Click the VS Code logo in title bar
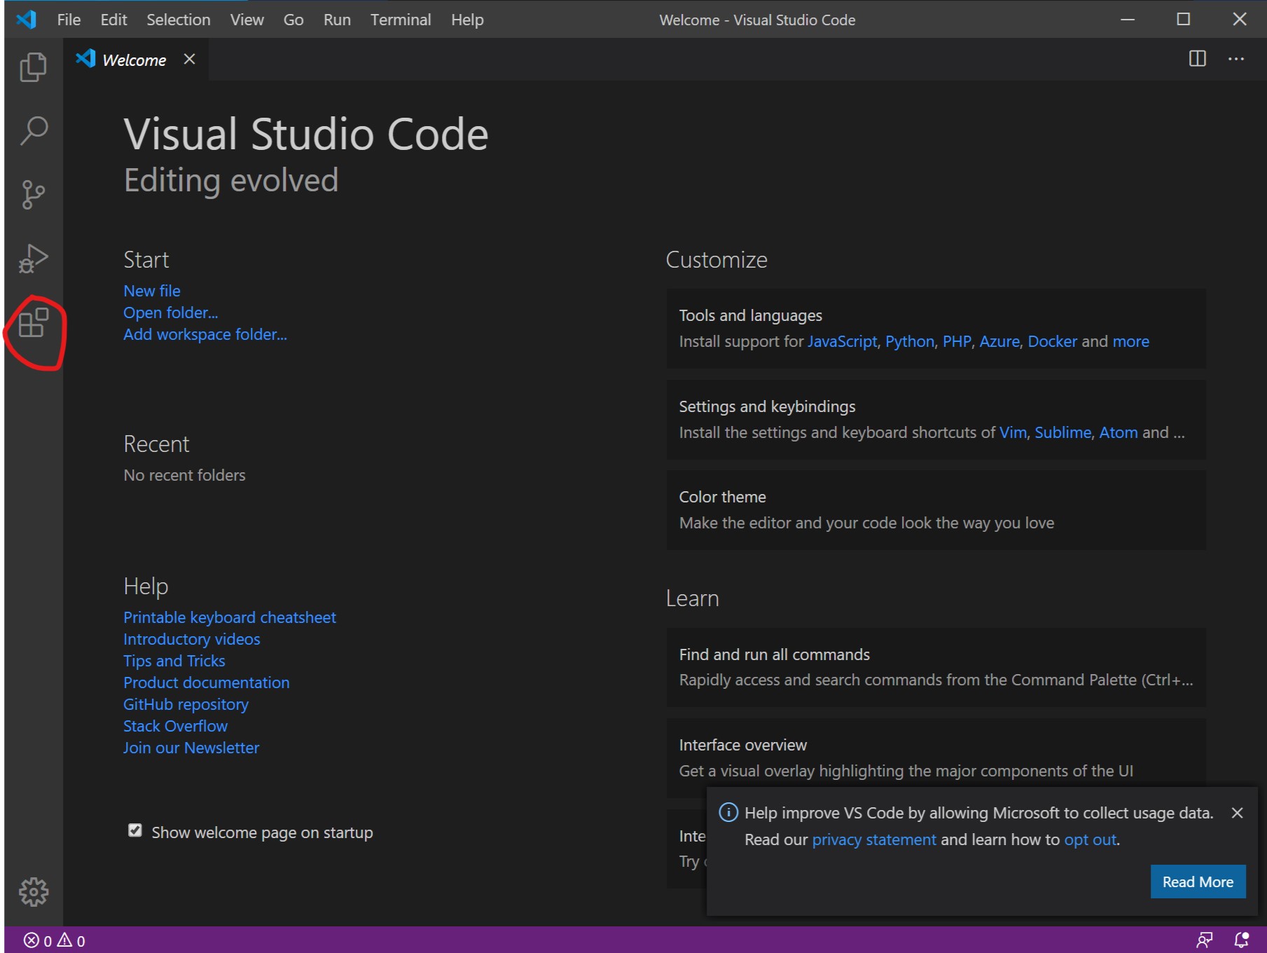 [27, 19]
